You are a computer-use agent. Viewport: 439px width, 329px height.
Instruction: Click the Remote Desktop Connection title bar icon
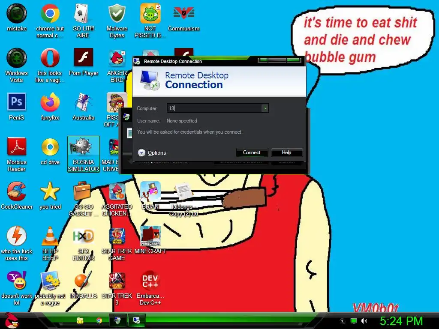pos(137,61)
